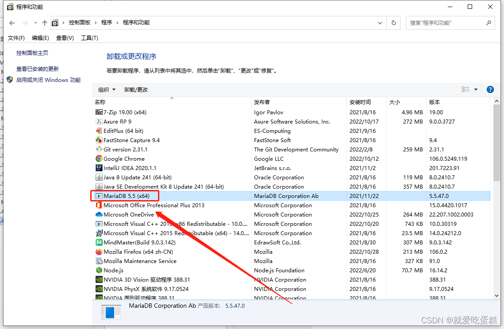Sort by the 名称 column header

click(172, 102)
